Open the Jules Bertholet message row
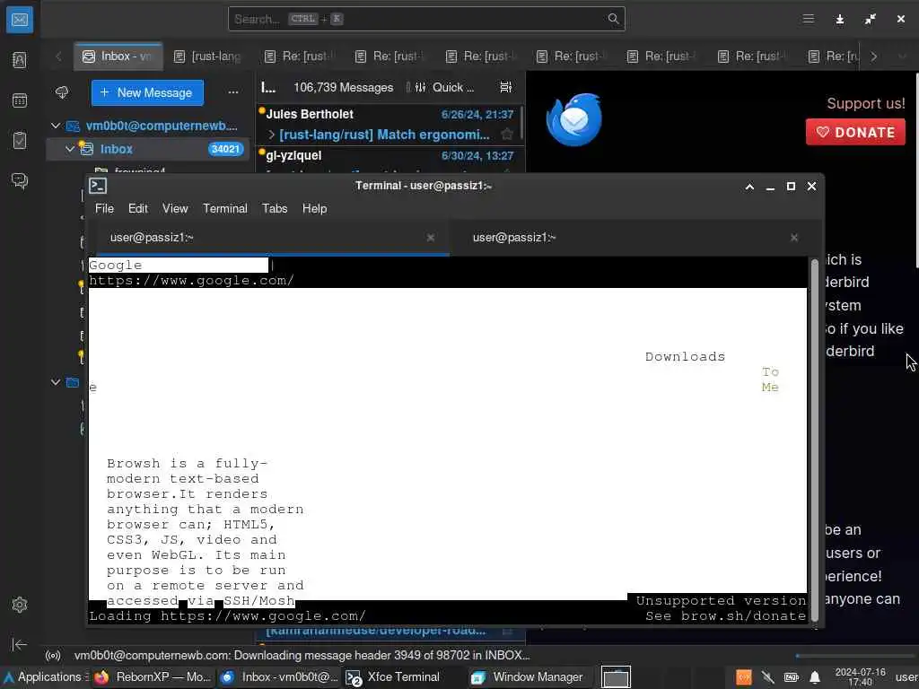The image size is (919, 689). (388, 125)
